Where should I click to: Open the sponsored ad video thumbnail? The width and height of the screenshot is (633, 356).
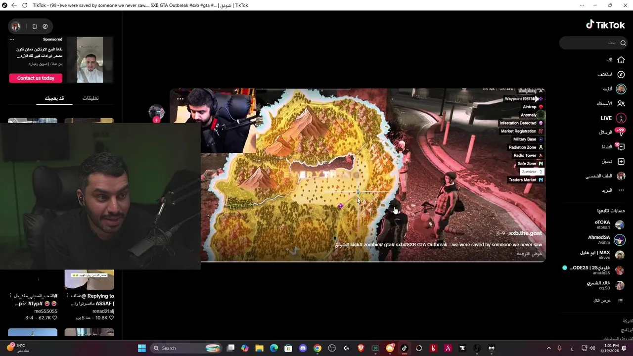90,60
